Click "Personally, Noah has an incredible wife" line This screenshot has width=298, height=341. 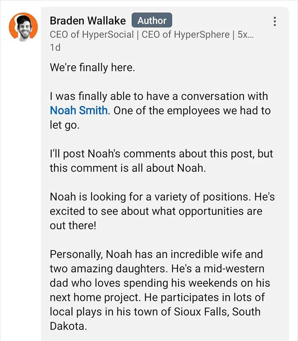coord(156,254)
